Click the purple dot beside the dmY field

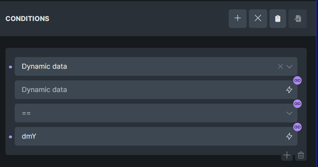[x=10, y=137]
